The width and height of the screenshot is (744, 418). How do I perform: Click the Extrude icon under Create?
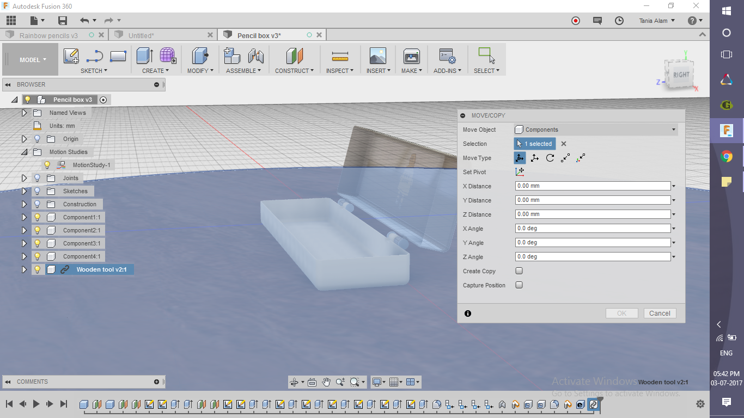tap(144, 56)
